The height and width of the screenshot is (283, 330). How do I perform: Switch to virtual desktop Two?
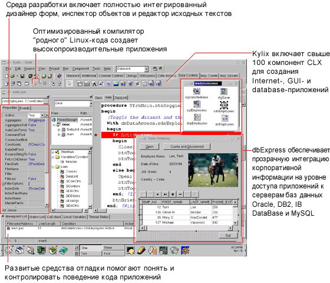click(91, 253)
